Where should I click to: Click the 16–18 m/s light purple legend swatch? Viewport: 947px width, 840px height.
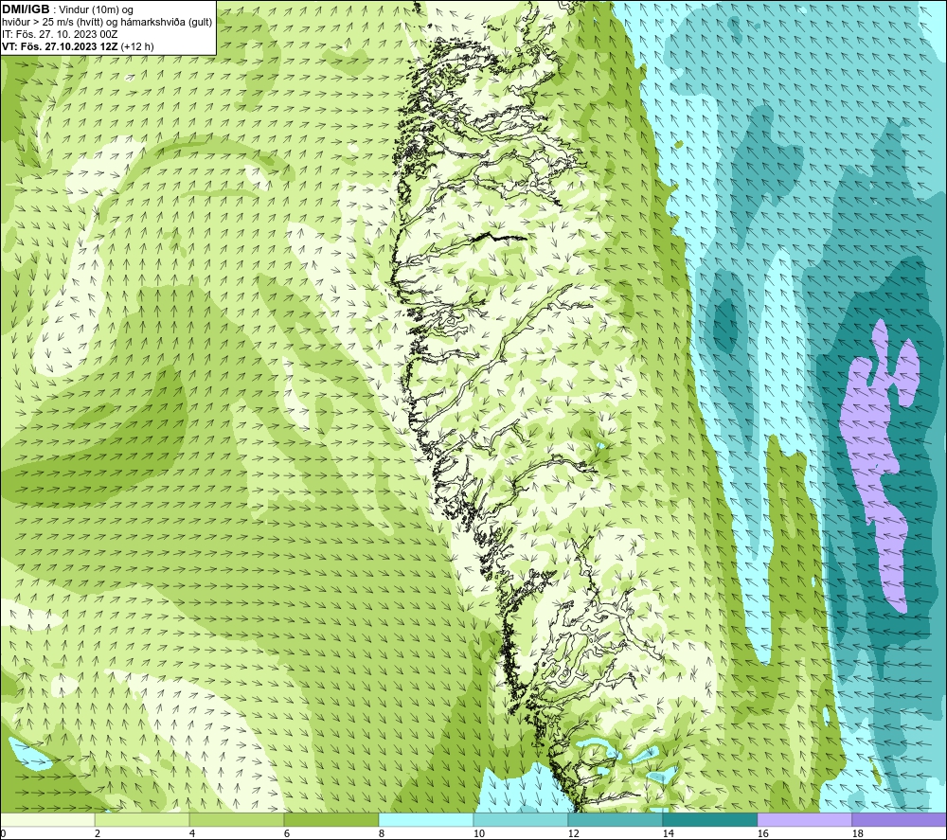tap(804, 819)
